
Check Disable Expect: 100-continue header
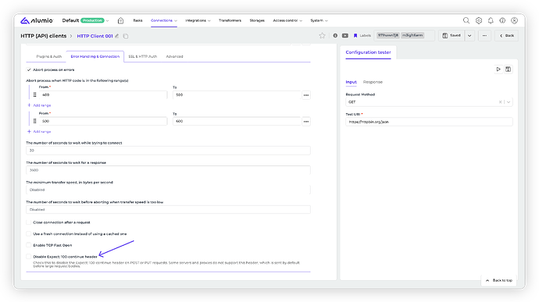coord(29,256)
